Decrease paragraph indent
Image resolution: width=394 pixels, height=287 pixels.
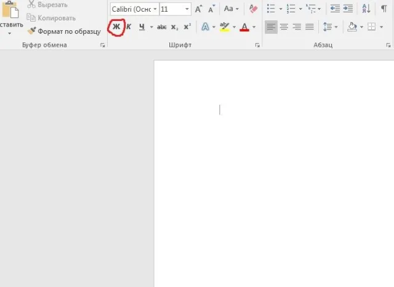point(335,9)
